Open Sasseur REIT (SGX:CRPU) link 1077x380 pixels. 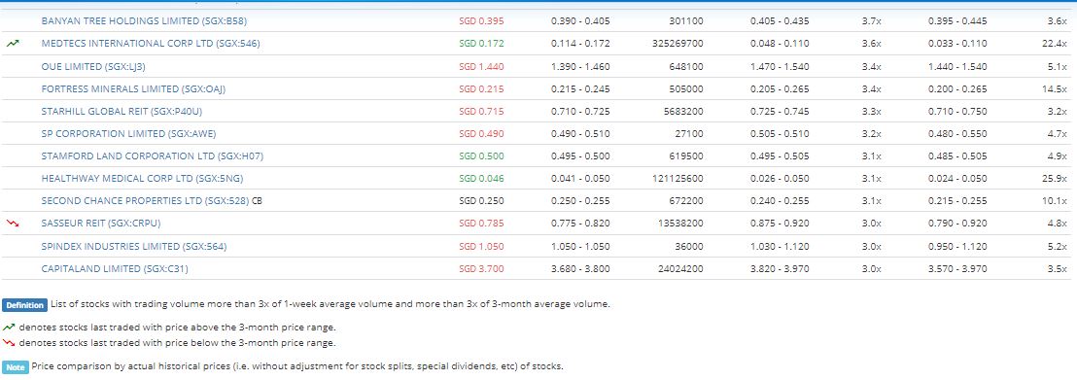point(101,224)
